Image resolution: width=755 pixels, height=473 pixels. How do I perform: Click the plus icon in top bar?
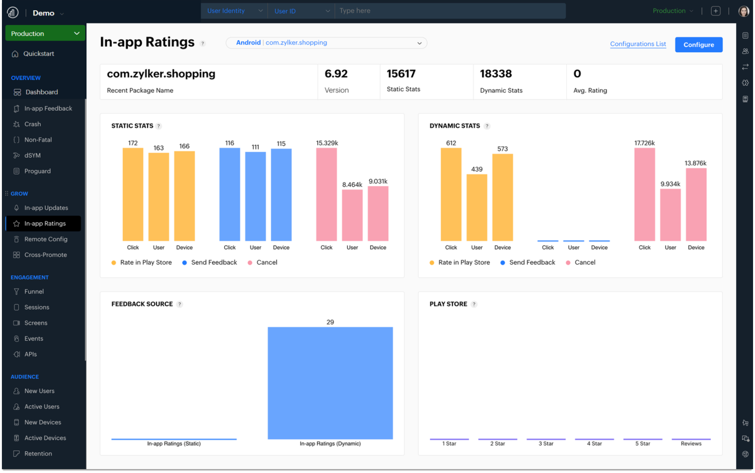[716, 11]
